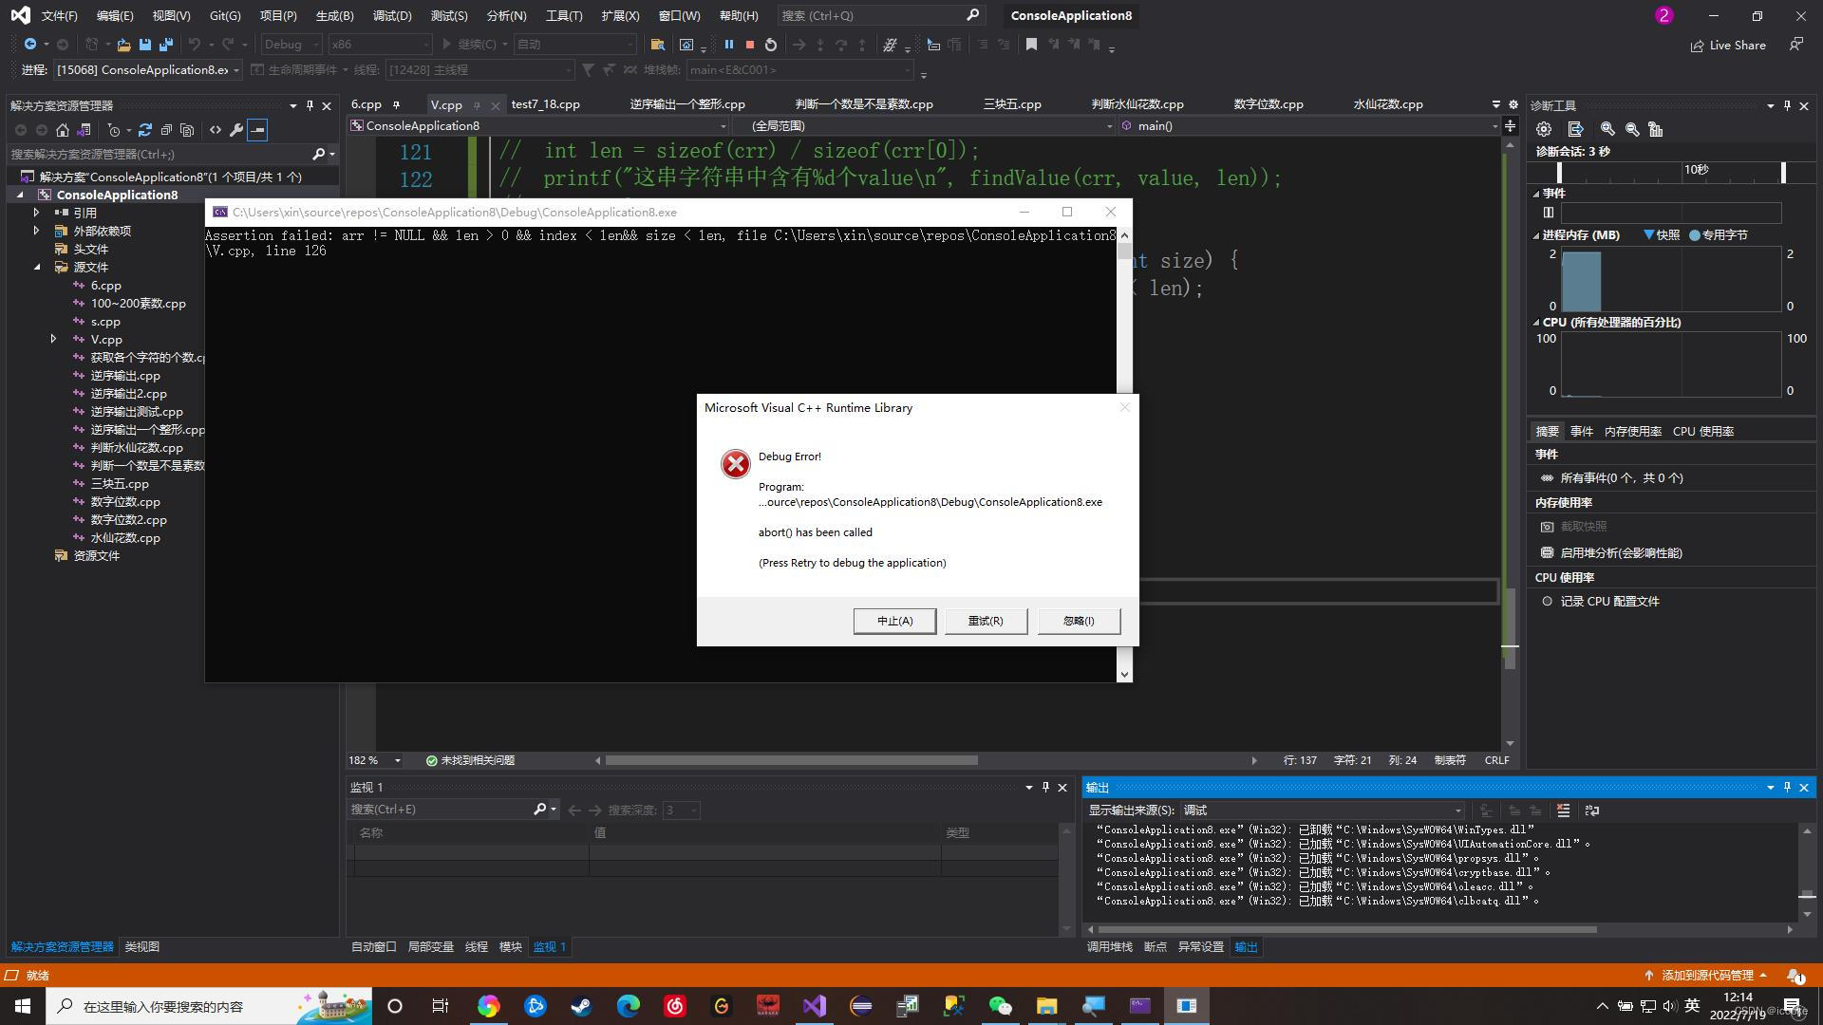The height and width of the screenshot is (1025, 1823).
Task: Open the File (文件) menu
Action: 59,15
